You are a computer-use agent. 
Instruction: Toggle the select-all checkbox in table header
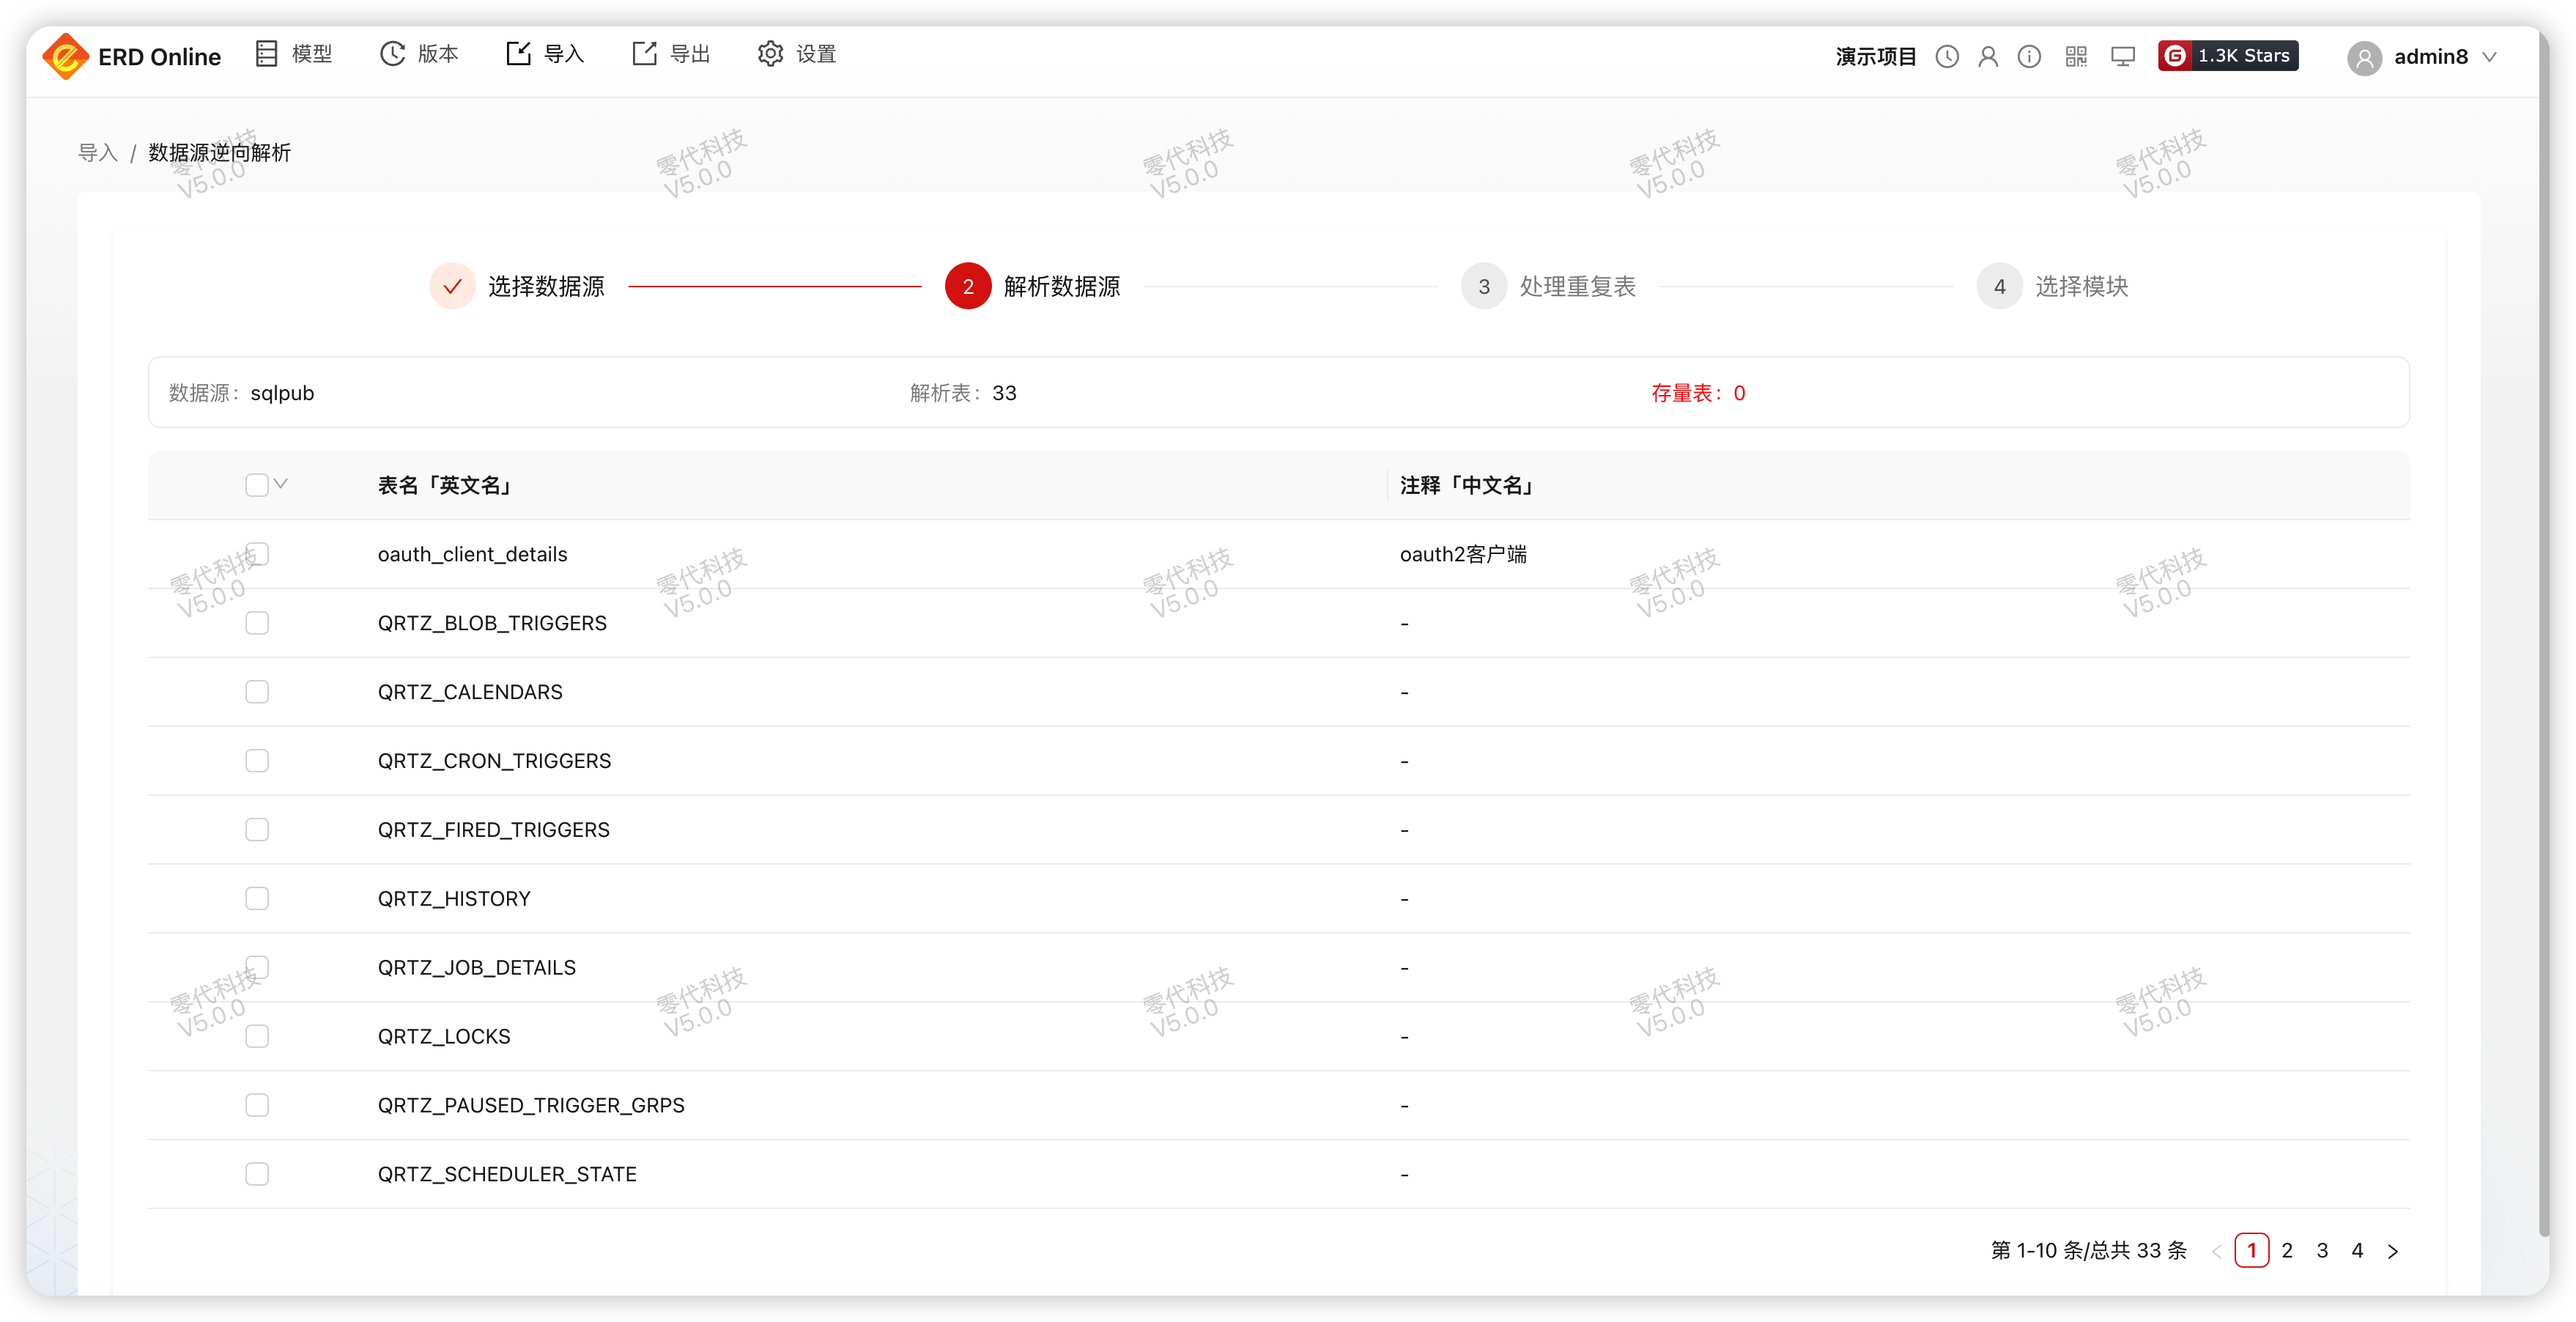point(257,485)
